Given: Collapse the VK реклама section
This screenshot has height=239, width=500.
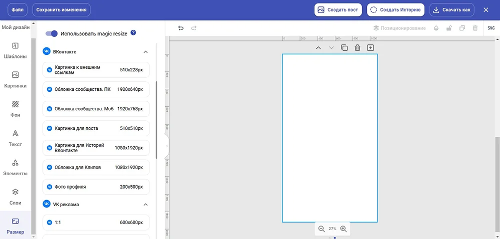Looking at the screenshot, I should point(145,204).
